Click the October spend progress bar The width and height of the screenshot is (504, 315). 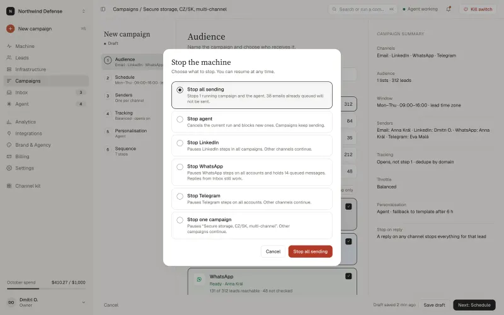point(46,289)
